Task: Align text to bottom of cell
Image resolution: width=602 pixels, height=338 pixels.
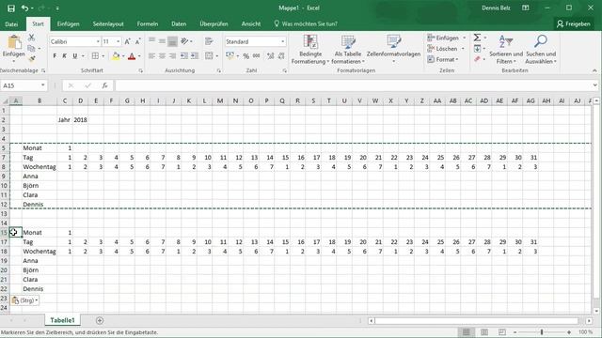Action: click(x=172, y=41)
